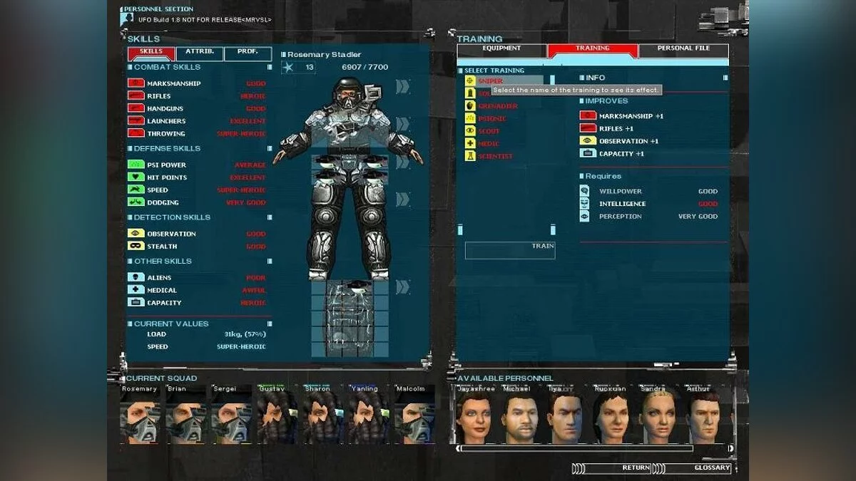
Task: Open the head slot arrow beside the soldier
Action: pos(403,86)
